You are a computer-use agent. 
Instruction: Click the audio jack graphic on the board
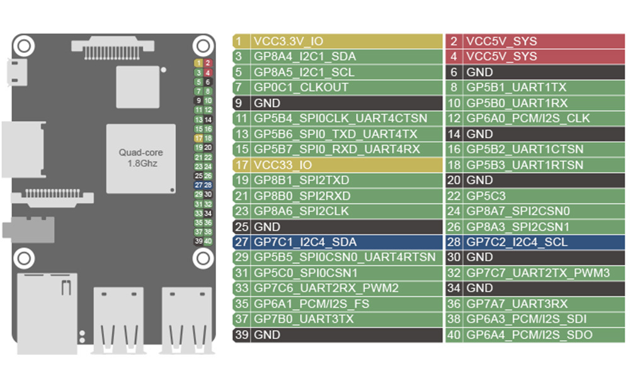[25, 230]
